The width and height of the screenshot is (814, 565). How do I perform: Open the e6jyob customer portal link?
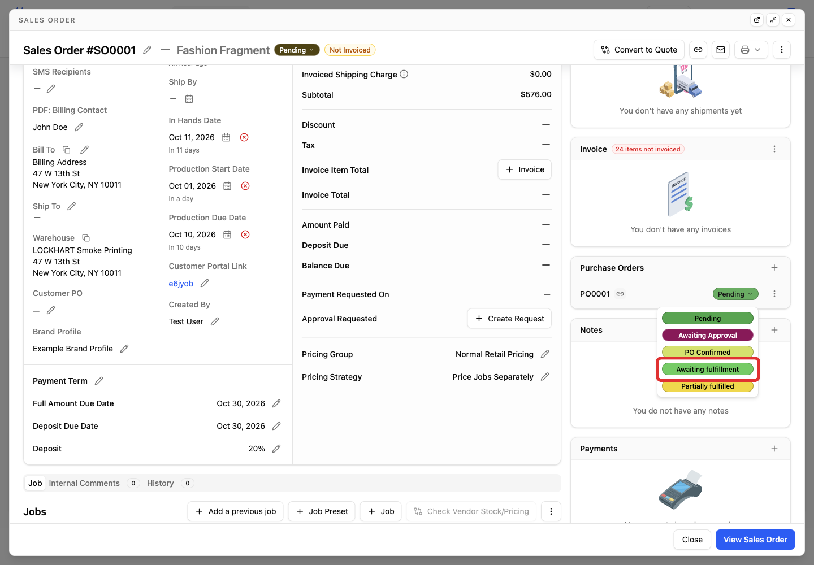[x=181, y=284]
